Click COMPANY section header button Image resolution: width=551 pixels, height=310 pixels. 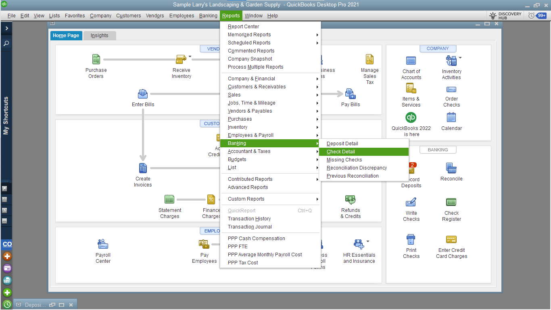(x=438, y=48)
